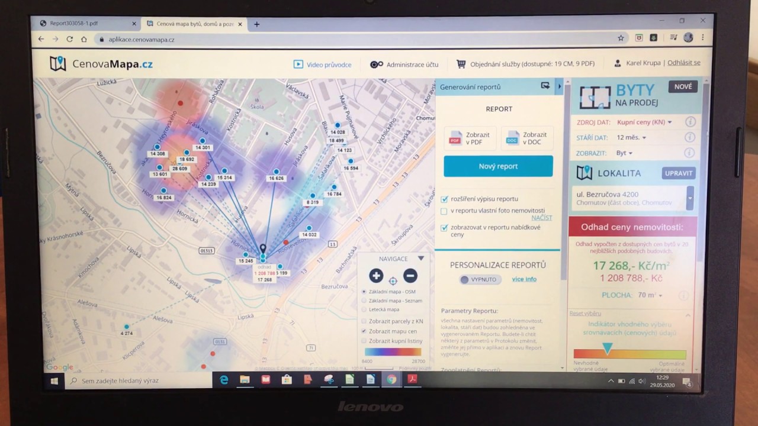The width and height of the screenshot is (758, 426).
Task: Open Chrome from the taskbar
Action: pos(391,379)
